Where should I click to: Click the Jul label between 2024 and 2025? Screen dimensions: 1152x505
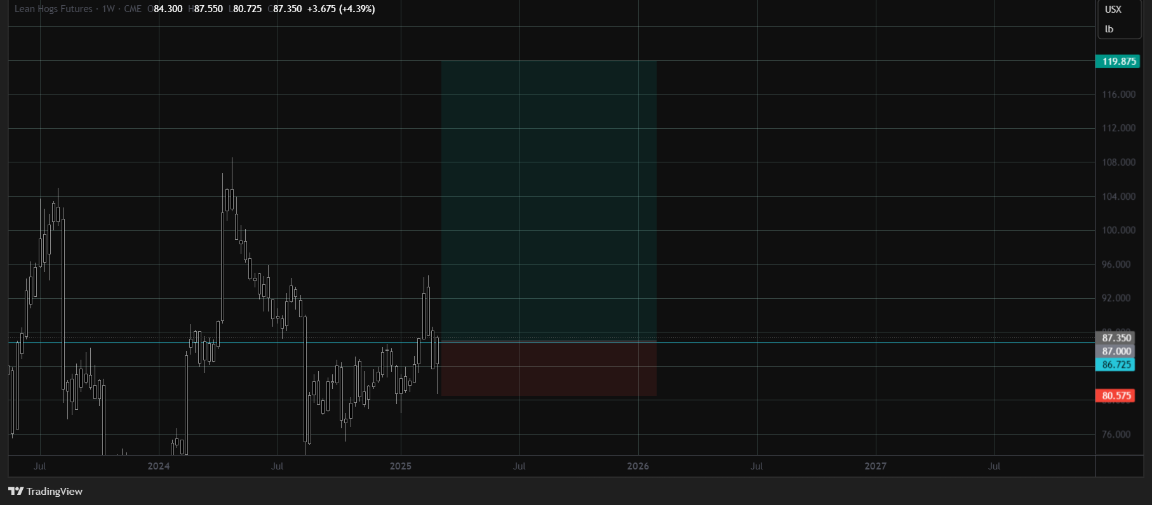click(278, 466)
